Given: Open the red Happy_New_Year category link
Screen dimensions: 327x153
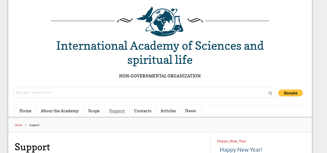Looking at the screenshot, I should 231,141.
